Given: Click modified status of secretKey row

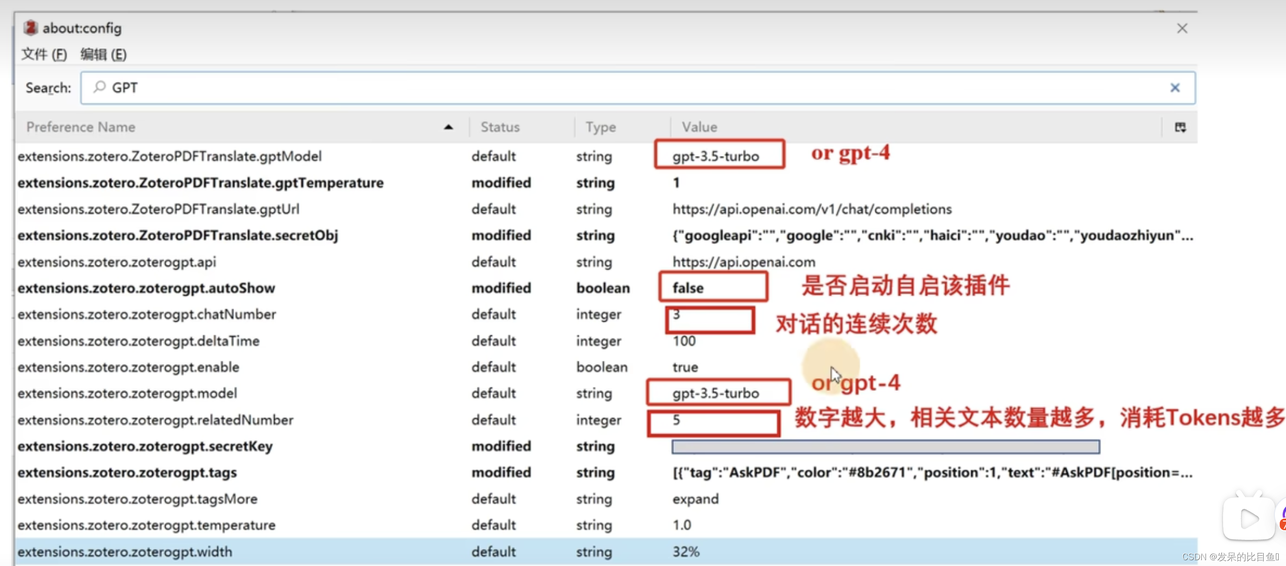Looking at the screenshot, I should [501, 447].
